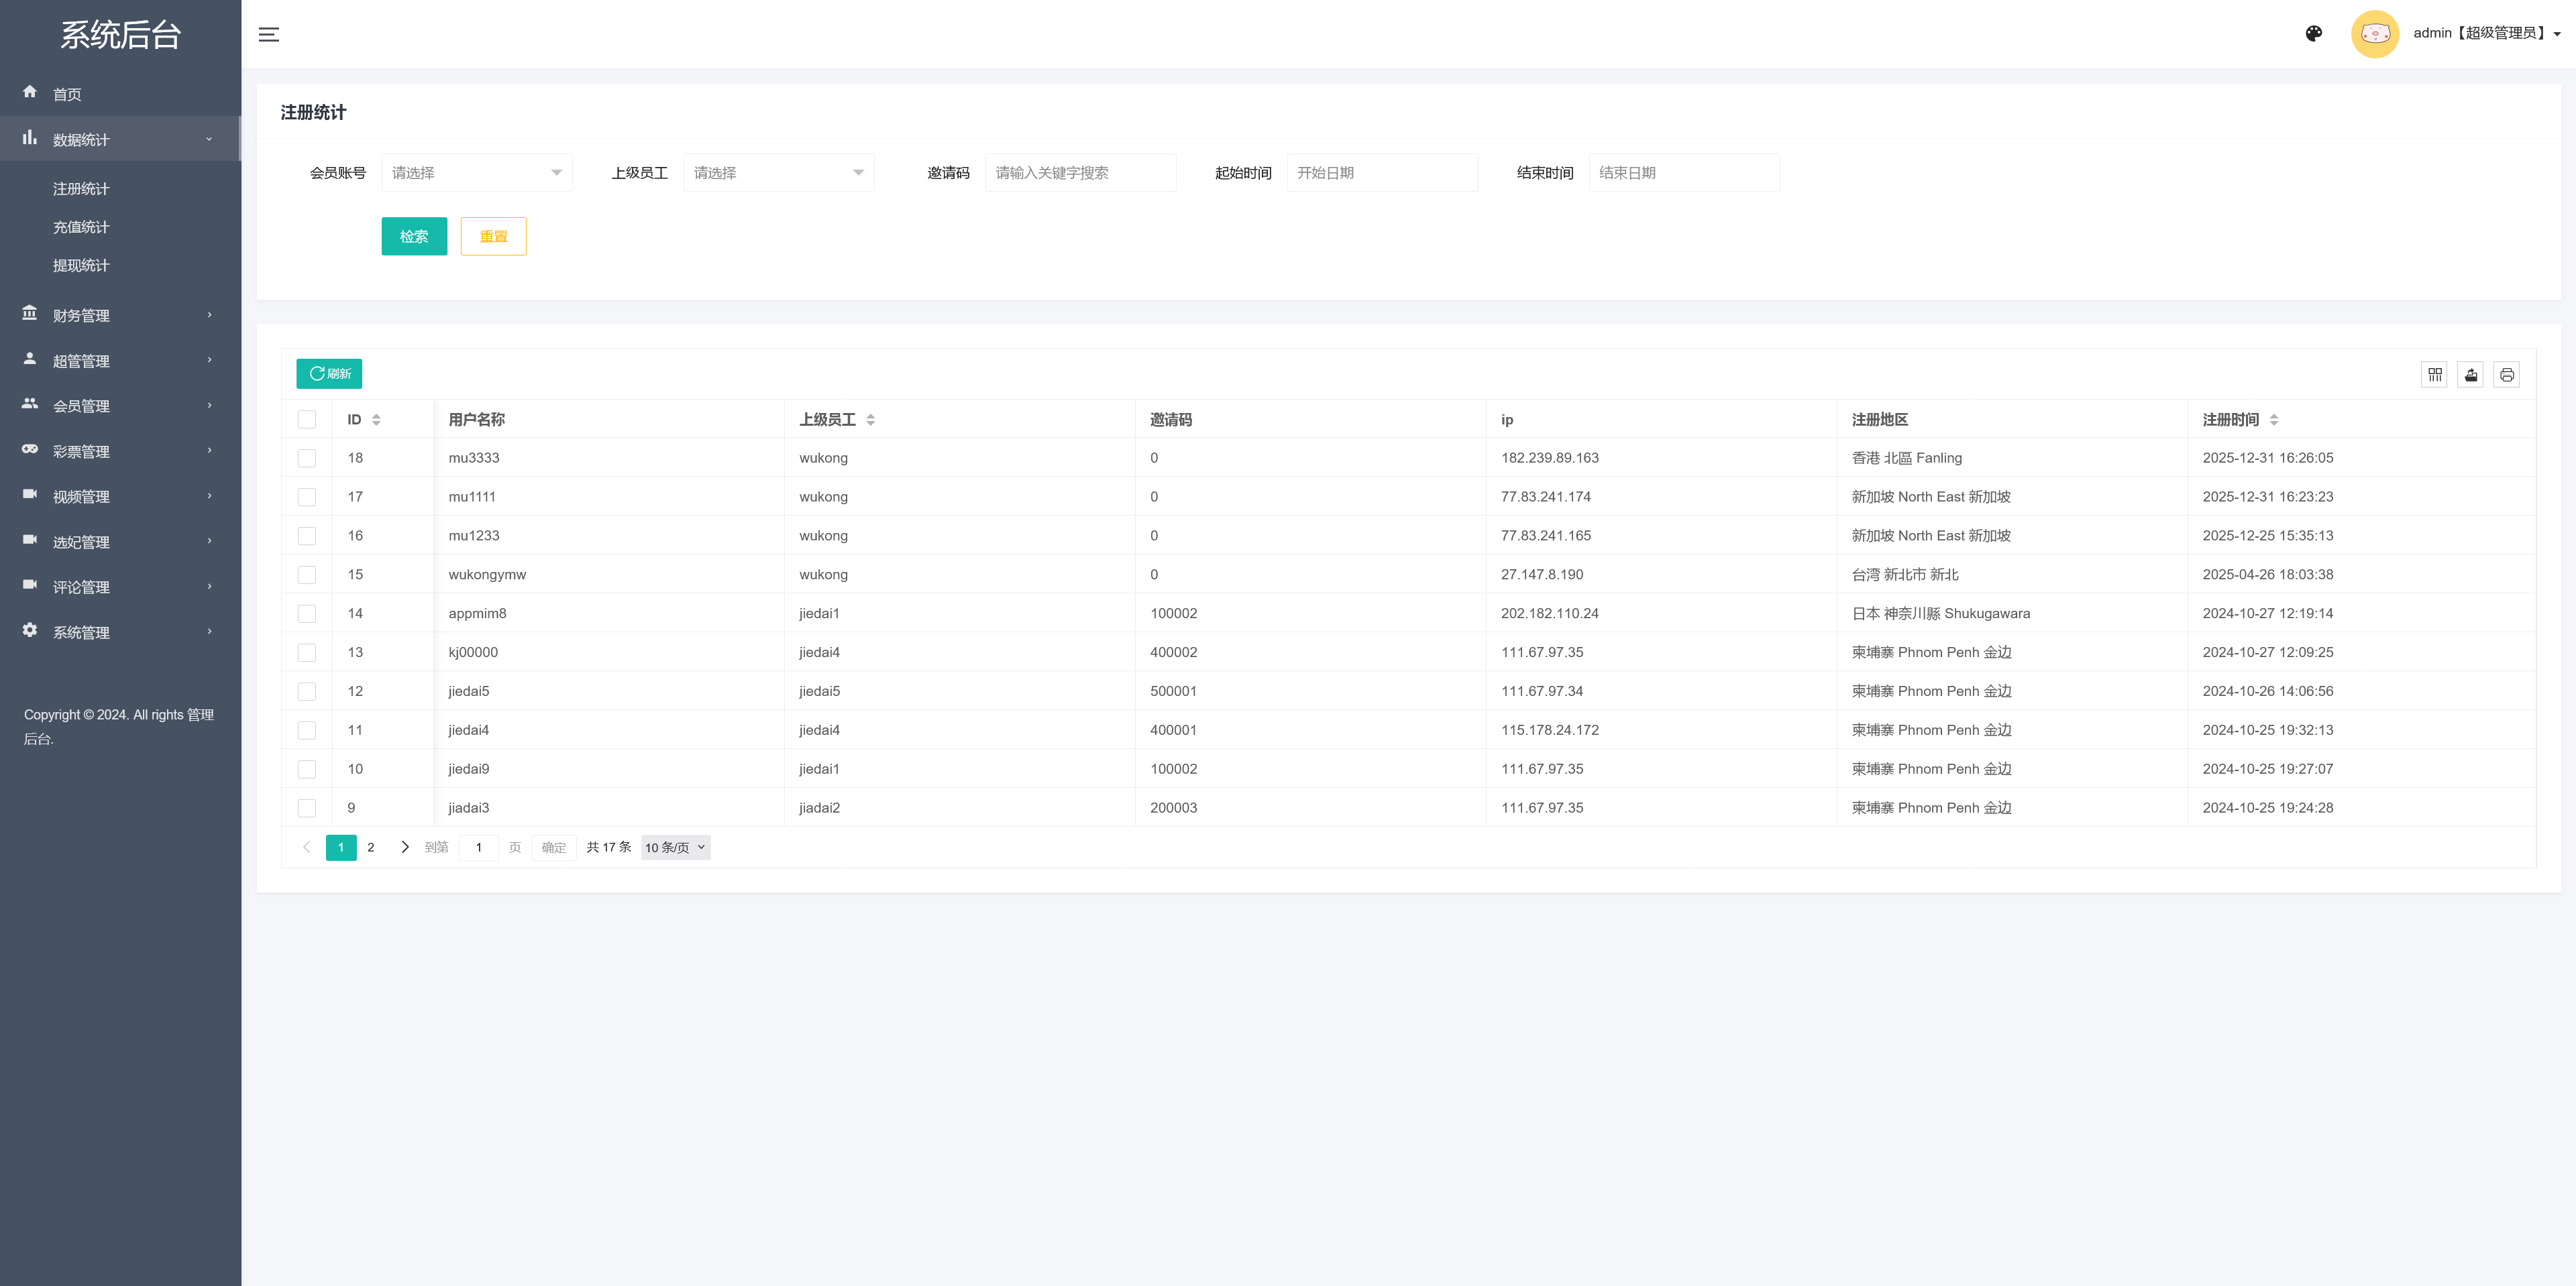This screenshot has height=1286, width=2576.
Task: Open the 会员账号 select dropdown
Action: pos(477,173)
